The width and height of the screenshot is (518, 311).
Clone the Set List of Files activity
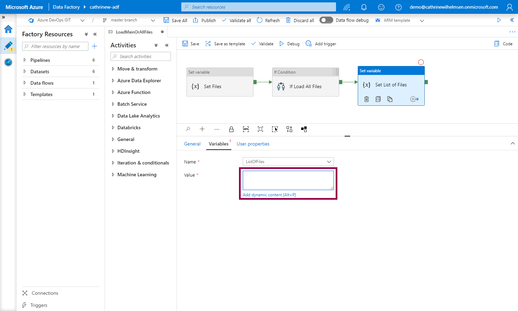(390, 99)
